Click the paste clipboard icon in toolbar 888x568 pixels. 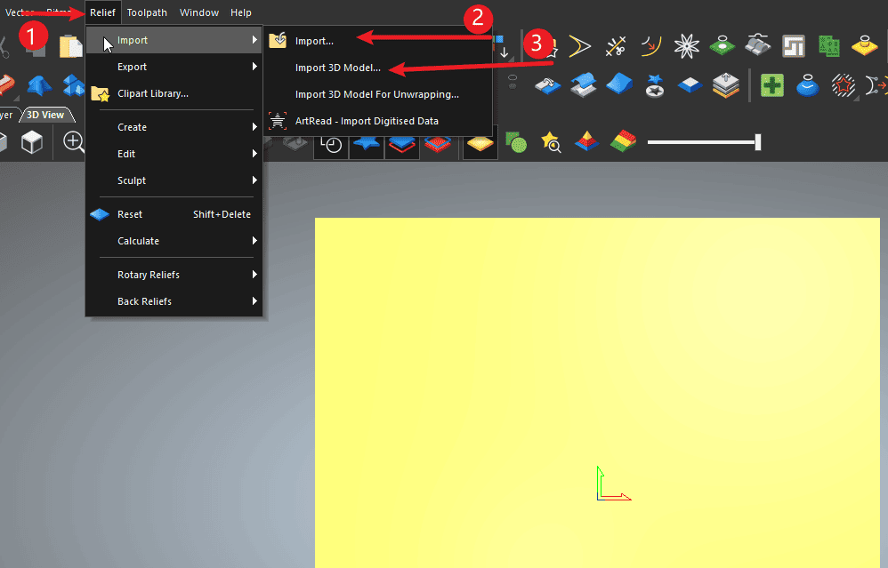[x=69, y=45]
